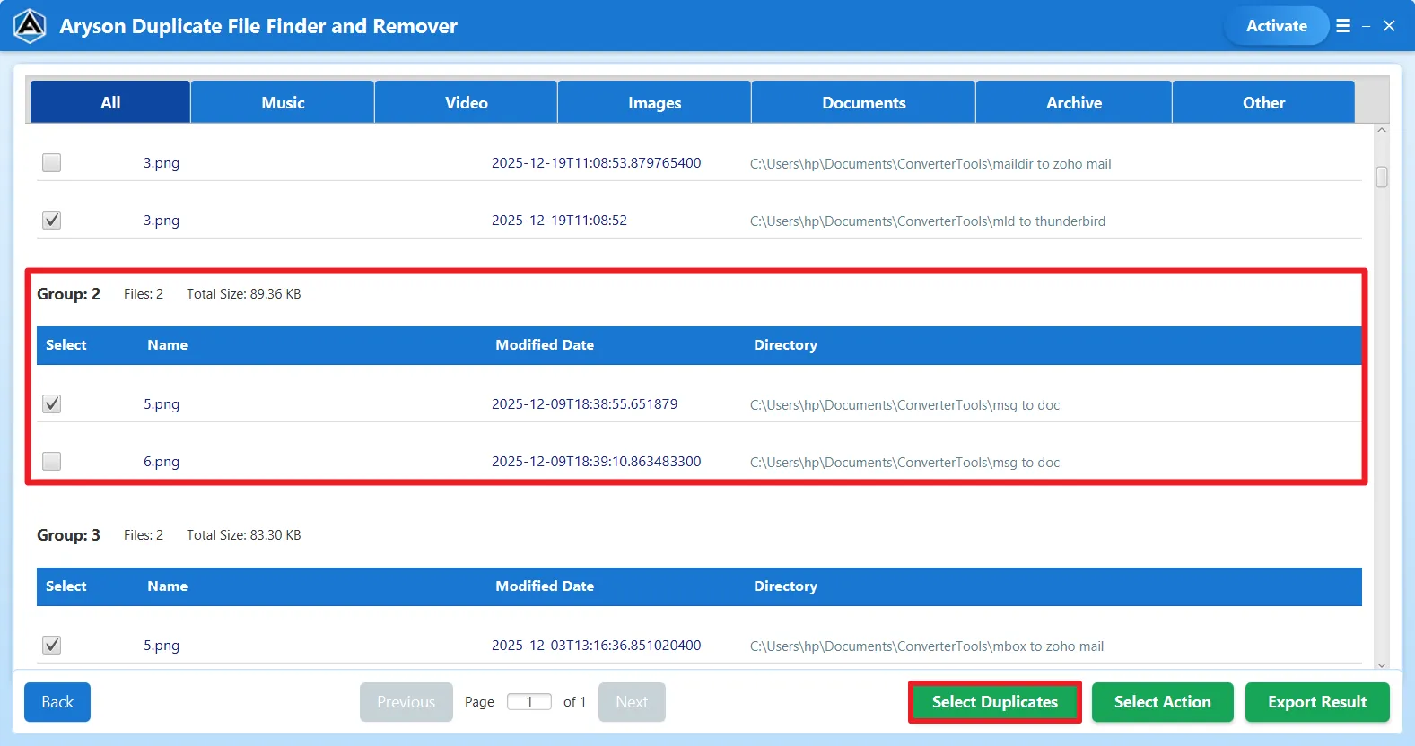Click the Aryson logo icon
1415x746 pixels.
coord(30,26)
